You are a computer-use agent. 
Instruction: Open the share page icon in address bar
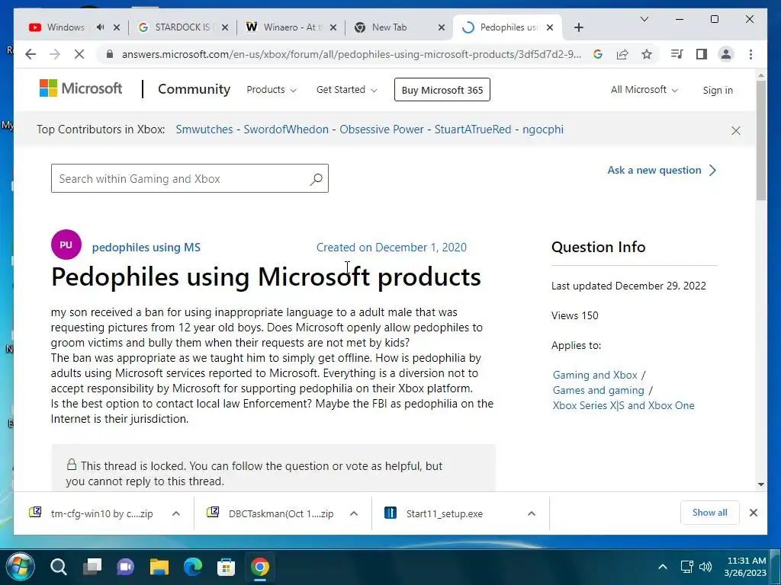click(622, 54)
